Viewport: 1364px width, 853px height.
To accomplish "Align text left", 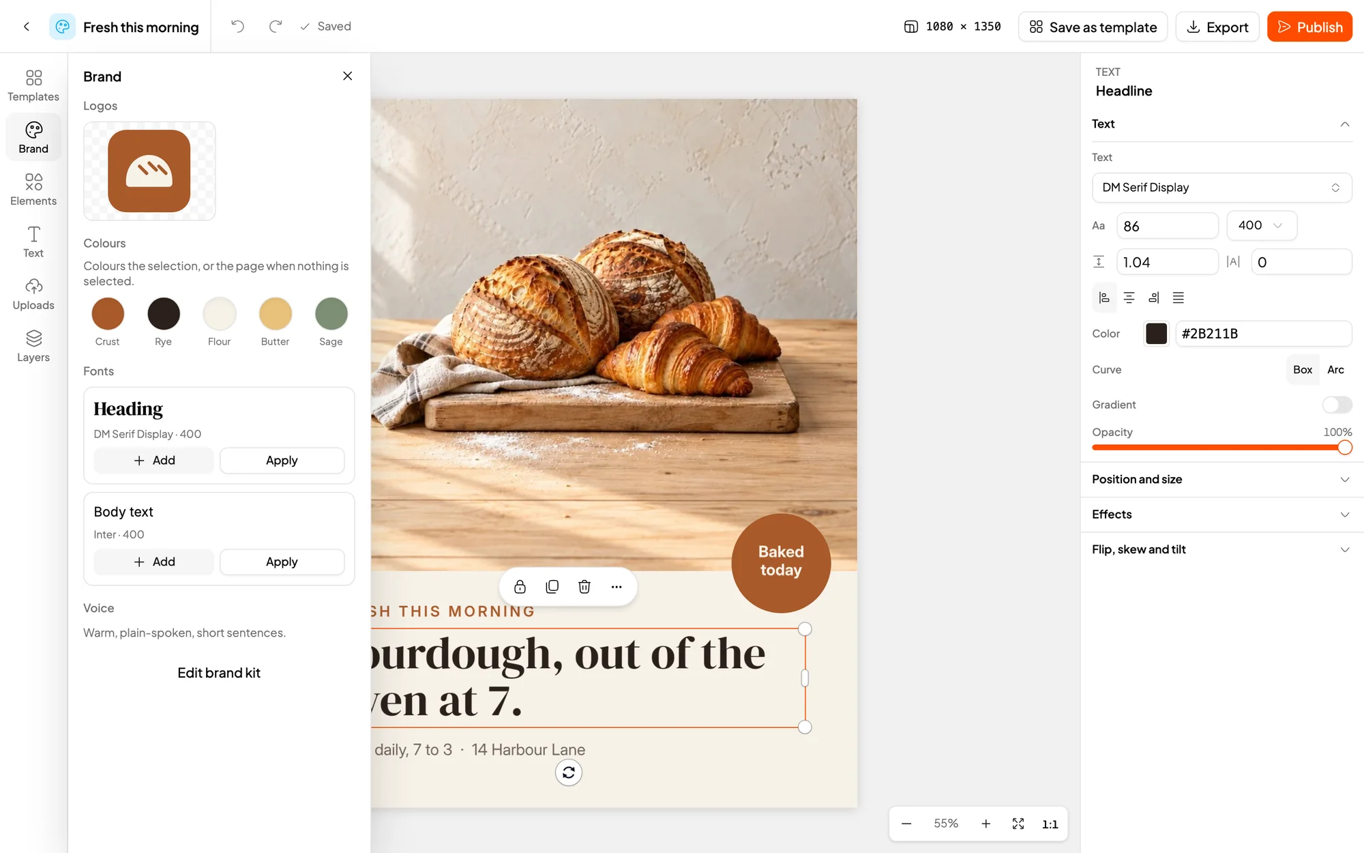I will [1104, 298].
